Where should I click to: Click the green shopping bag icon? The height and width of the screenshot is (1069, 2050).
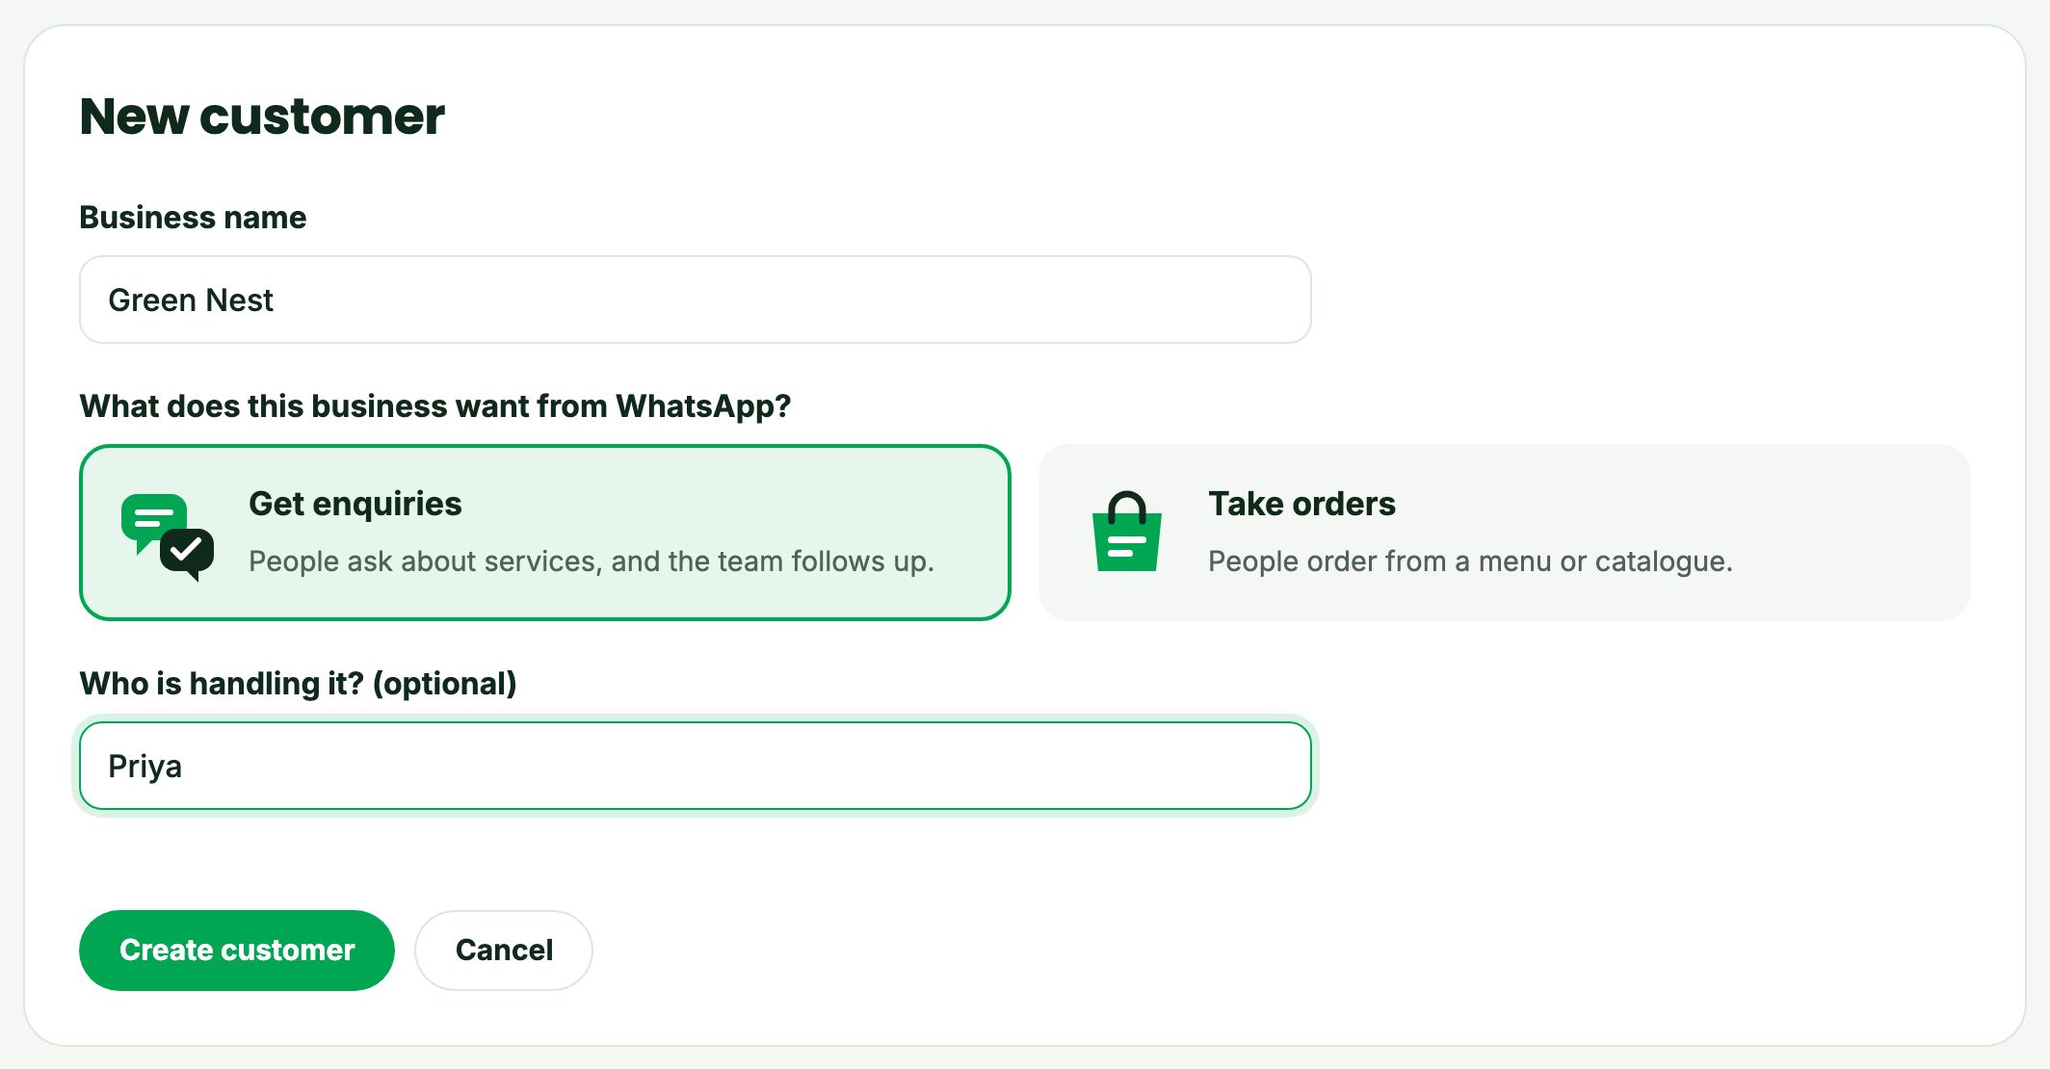click(x=1126, y=532)
